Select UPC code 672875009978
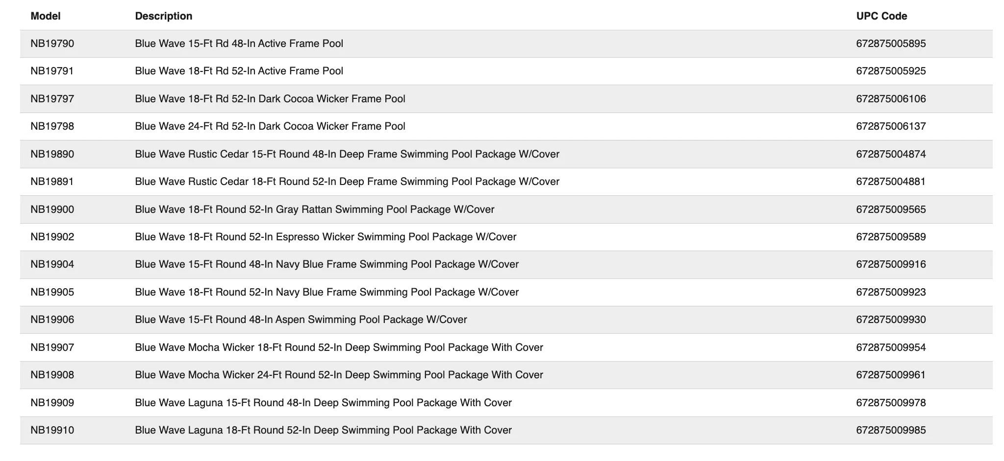This screenshot has width=1004, height=461. [x=891, y=403]
